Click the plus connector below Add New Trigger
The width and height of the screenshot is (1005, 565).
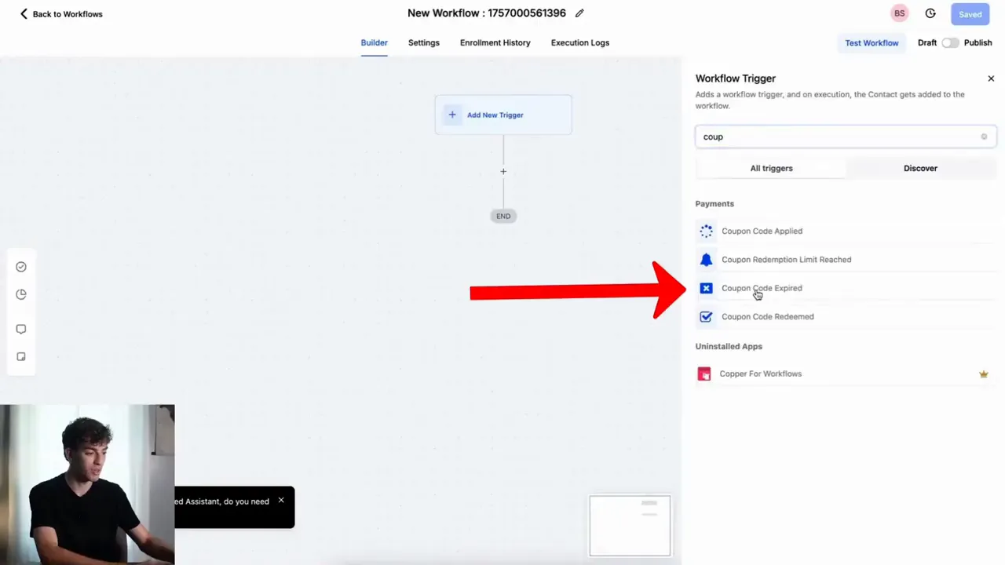click(x=503, y=171)
